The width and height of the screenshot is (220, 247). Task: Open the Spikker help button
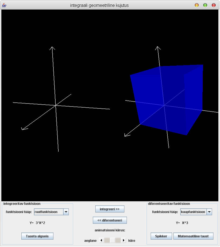click(x=161, y=236)
